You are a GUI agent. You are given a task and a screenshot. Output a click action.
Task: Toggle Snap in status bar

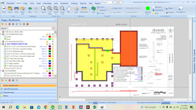[x=90, y=103]
